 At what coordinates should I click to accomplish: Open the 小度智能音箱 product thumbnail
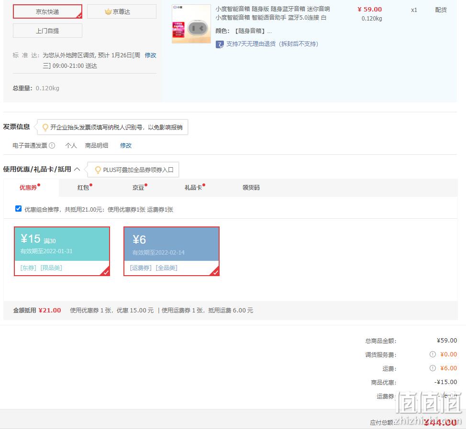click(x=191, y=24)
